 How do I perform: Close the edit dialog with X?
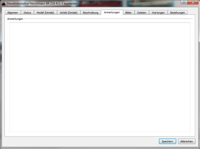(193, 2)
